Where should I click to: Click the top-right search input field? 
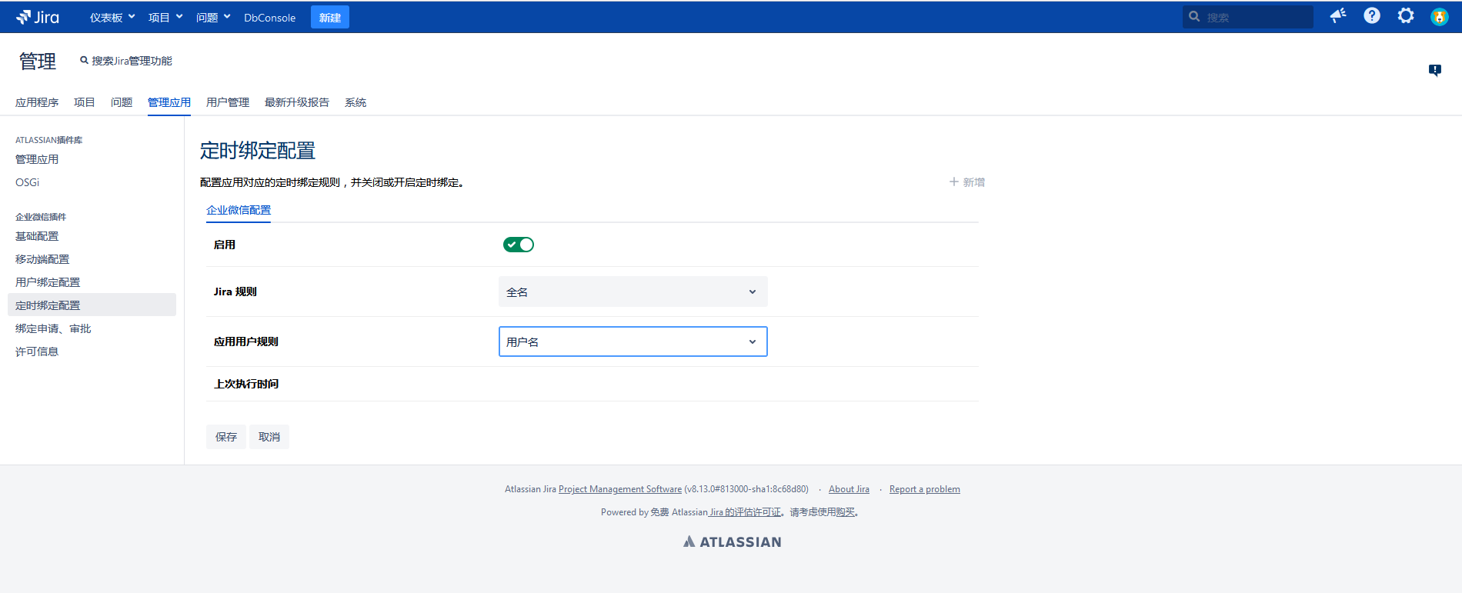(1254, 17)
